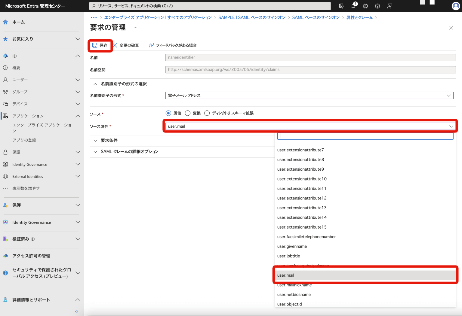
Task: Select user.extensionattribute15 option
Action: [x=365, y=227]
